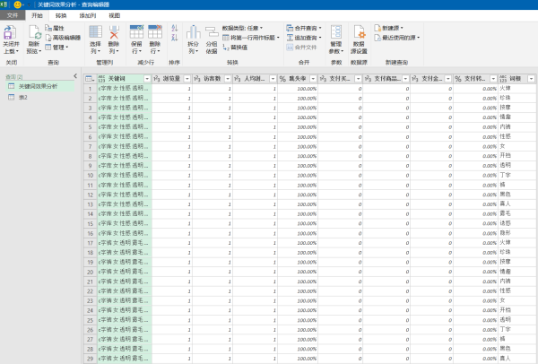This screenshot has height=364, width=538.
Task: Click the Remove Columns (删除列) icon
Action: click(114, 32)
